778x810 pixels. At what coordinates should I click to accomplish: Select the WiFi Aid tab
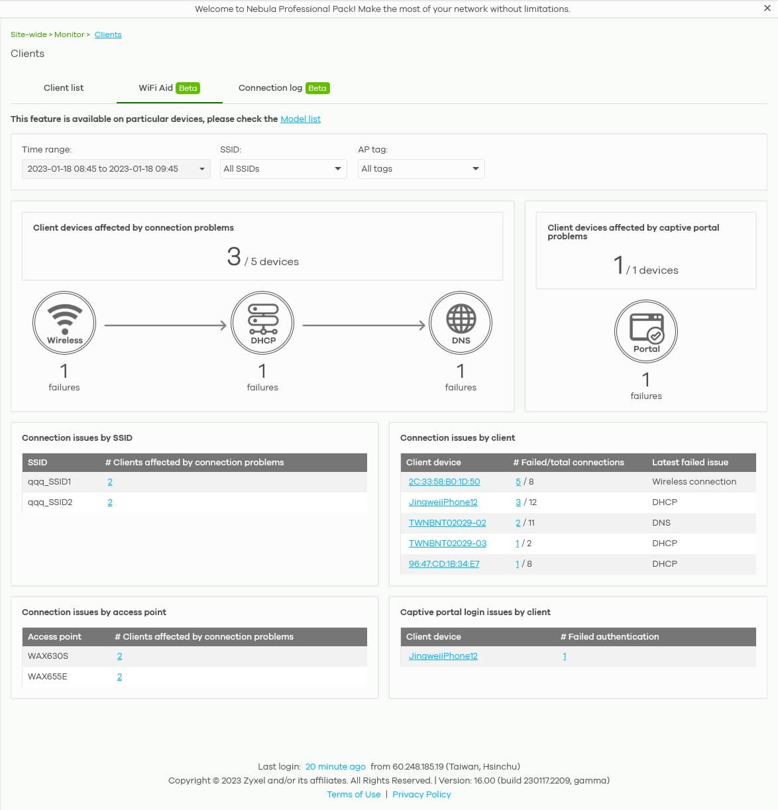[x=169, y=88]
